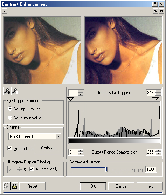Click the preview eye icon button
The height and width of the screenshot is (195, 166).
[7, 186]
